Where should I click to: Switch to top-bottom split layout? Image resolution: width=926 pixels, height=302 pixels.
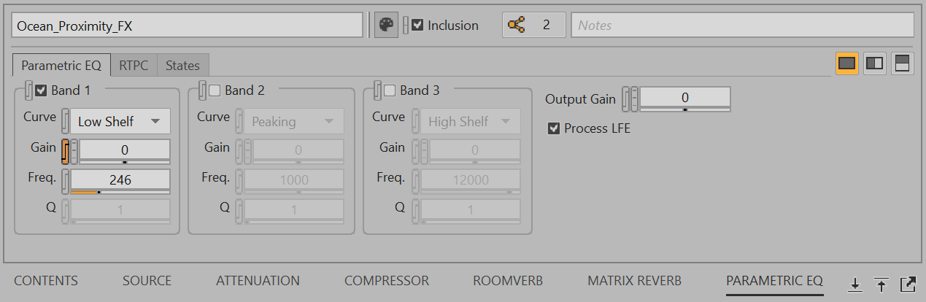[902, 63]
